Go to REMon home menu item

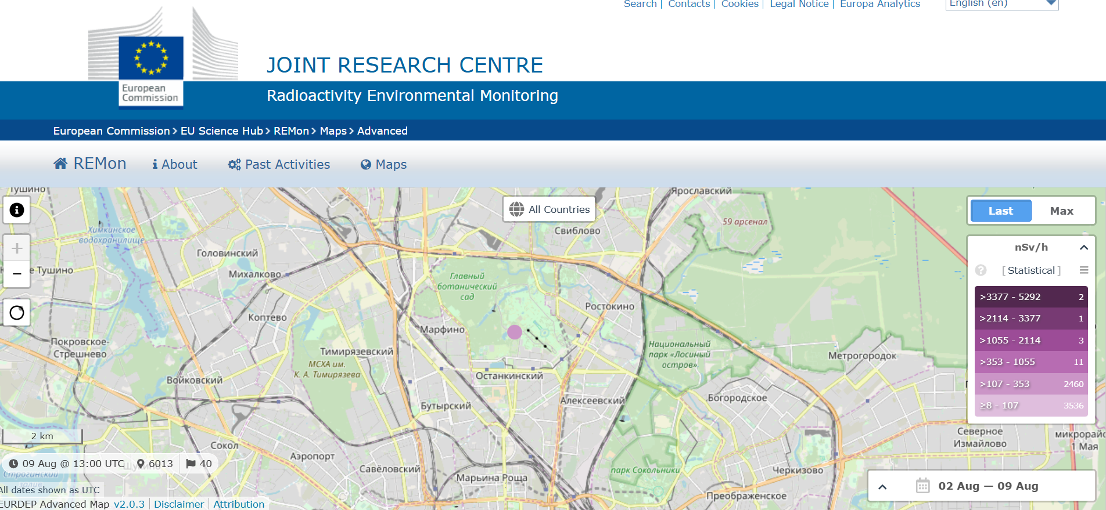coord(90,164)
